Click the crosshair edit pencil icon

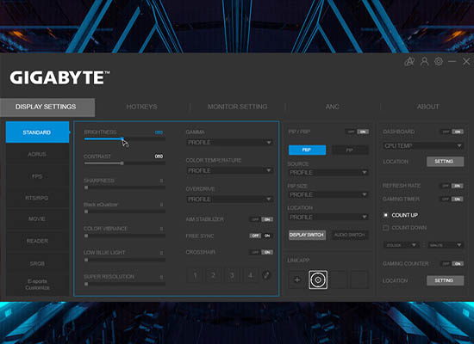[266, 275]
